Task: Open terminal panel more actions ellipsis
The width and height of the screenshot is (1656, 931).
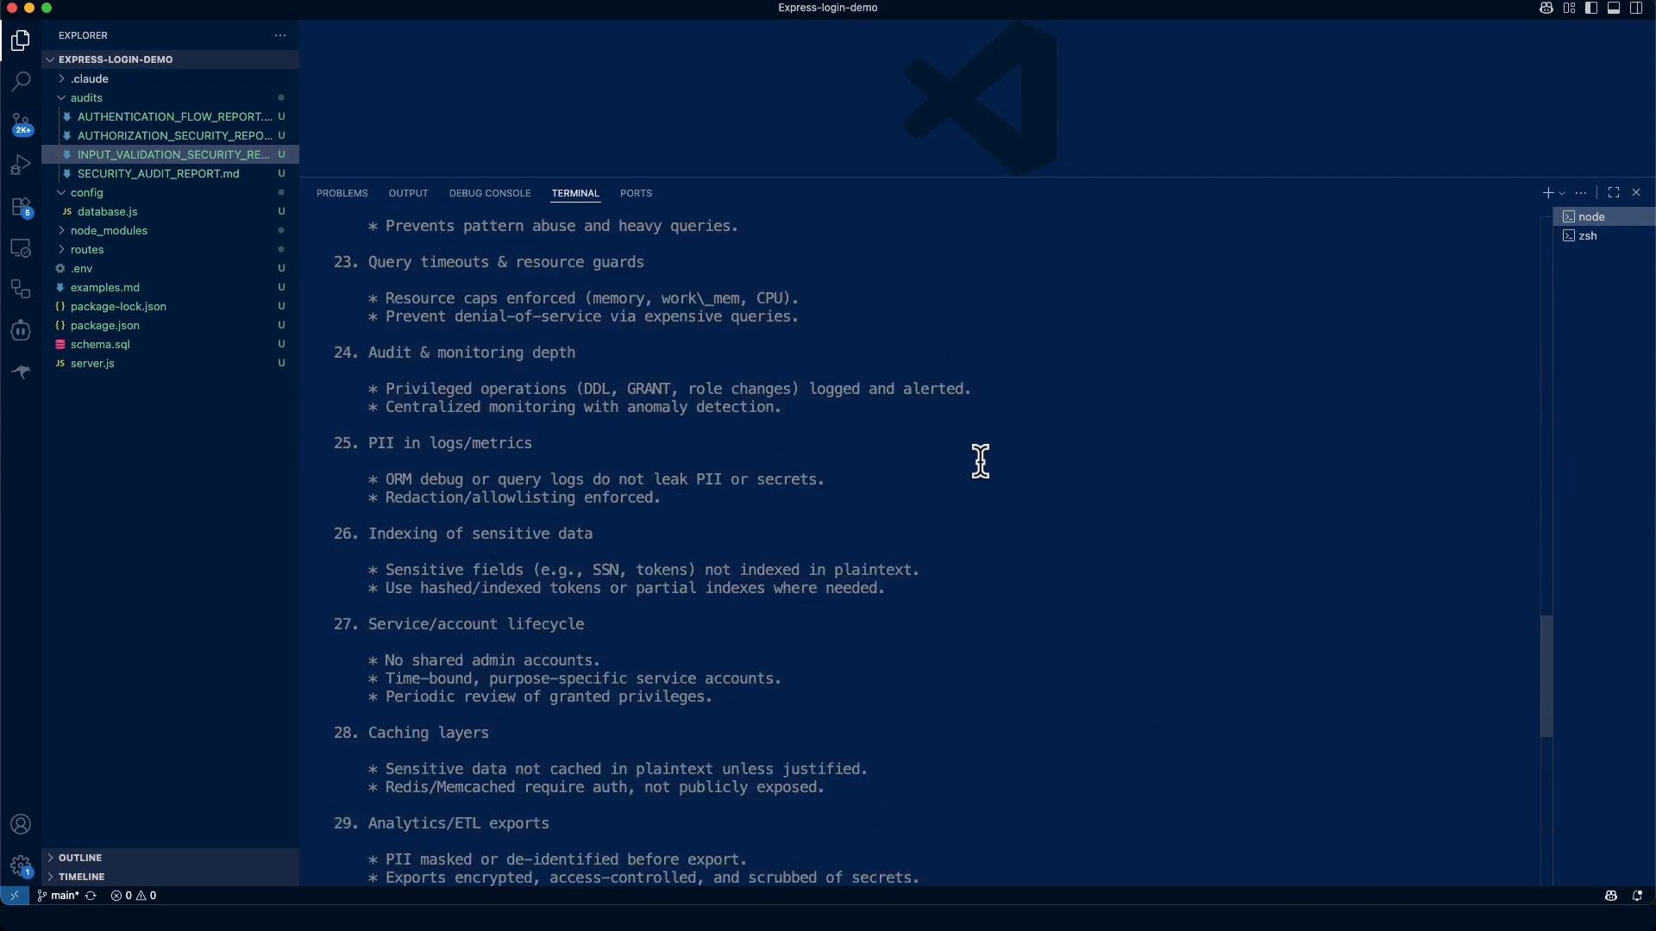Action: 1581,193
